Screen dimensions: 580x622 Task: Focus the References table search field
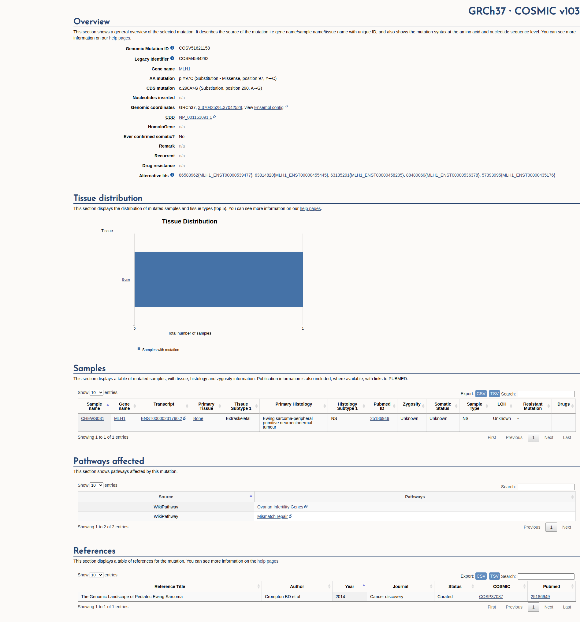click(x=546, y=576)
